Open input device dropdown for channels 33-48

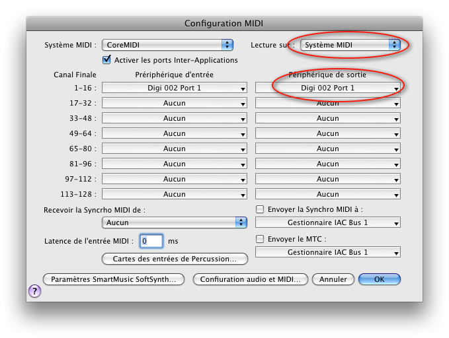click(x=175, y=118)
